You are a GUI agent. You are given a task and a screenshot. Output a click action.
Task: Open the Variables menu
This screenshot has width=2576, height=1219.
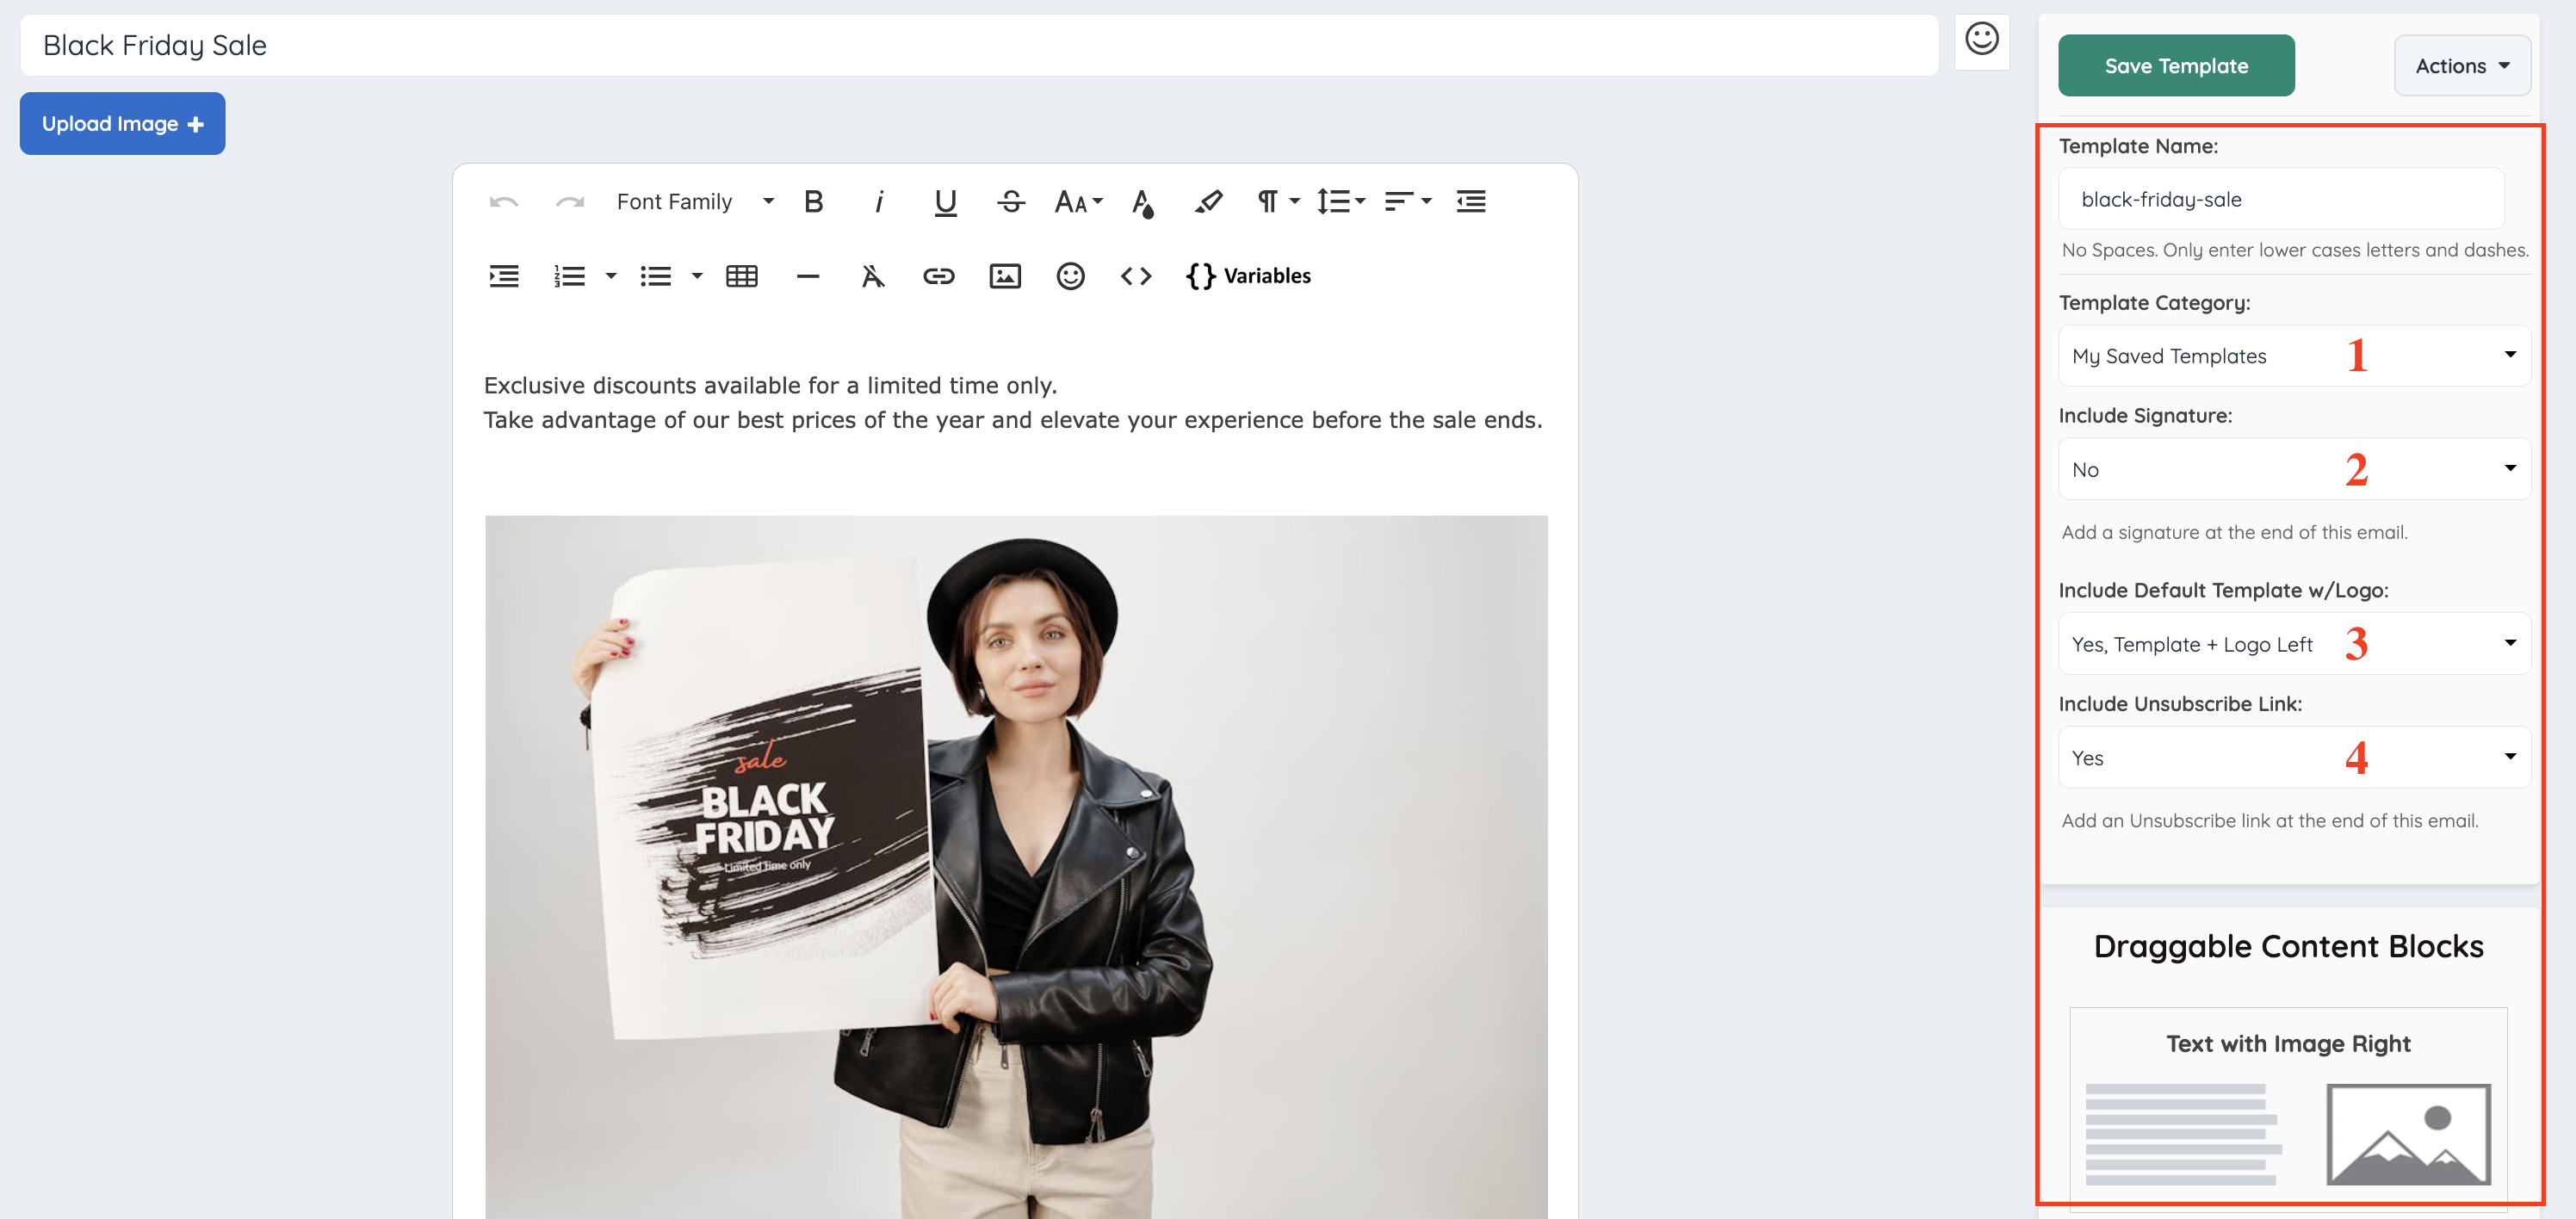tap(1248, 276)
